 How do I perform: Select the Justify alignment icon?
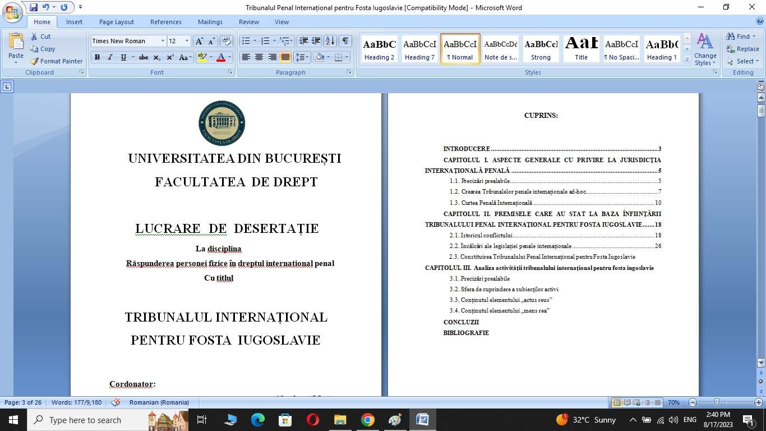pyautogui.click(x=285, y=57)
